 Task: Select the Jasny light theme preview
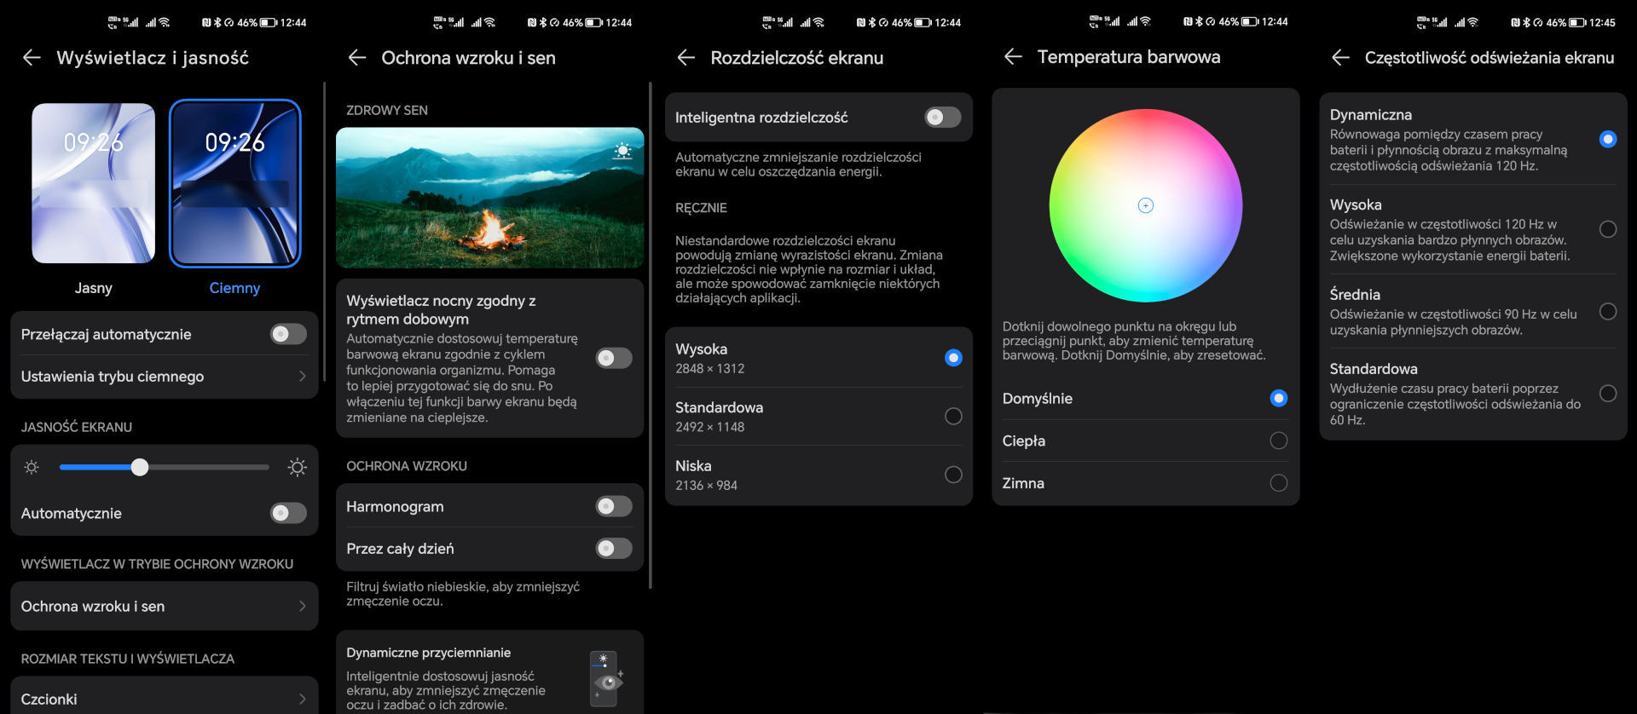click(94, 184)
